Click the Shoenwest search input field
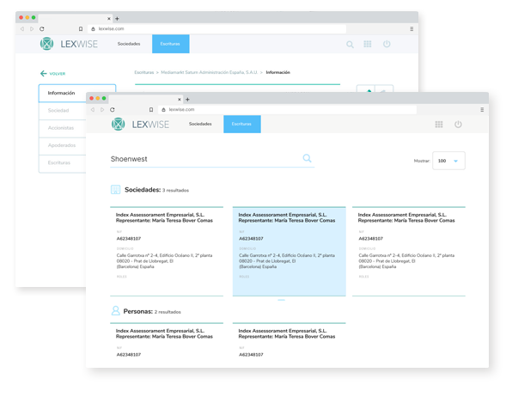 click(205, 159)
